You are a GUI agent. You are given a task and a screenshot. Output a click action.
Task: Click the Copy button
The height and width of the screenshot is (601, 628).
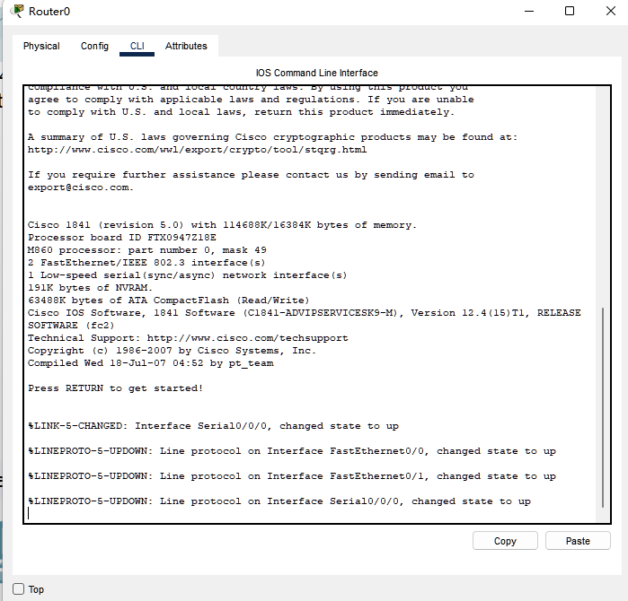click(x=505, y=541)
